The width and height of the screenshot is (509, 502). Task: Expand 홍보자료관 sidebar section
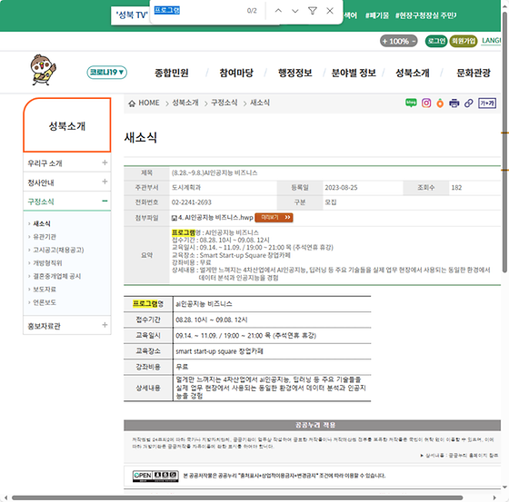[105, 325]
